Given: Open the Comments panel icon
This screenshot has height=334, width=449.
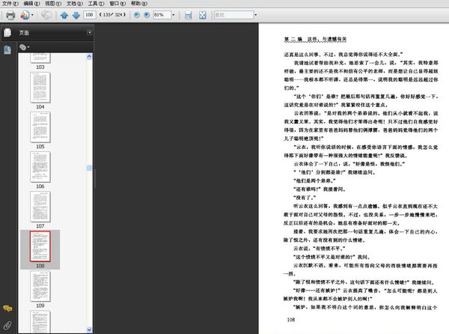Looking at the screenshot, I should (7, 309).
